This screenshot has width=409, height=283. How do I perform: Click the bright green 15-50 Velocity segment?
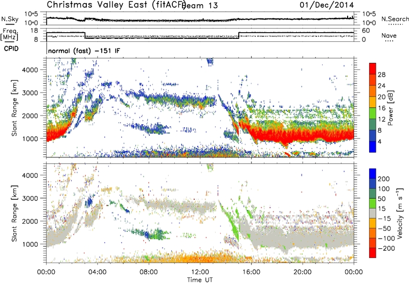[x=373, y=203]
